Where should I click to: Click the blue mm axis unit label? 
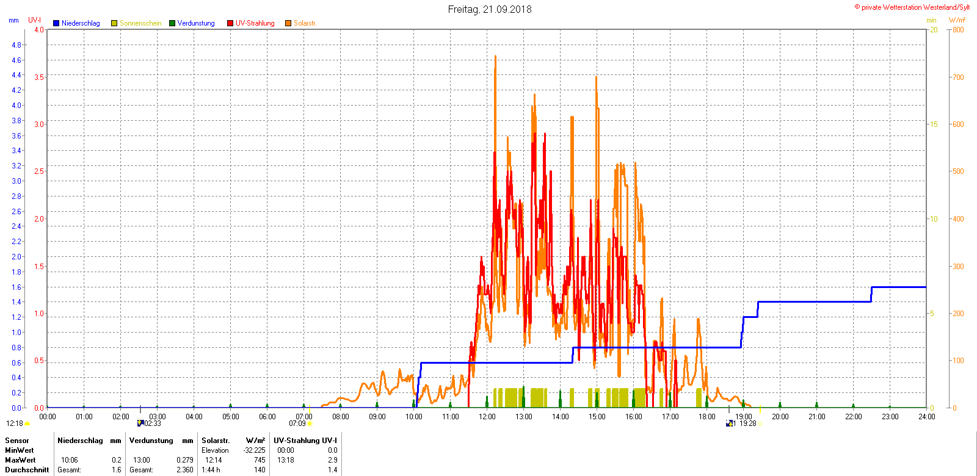click(13, 20)
